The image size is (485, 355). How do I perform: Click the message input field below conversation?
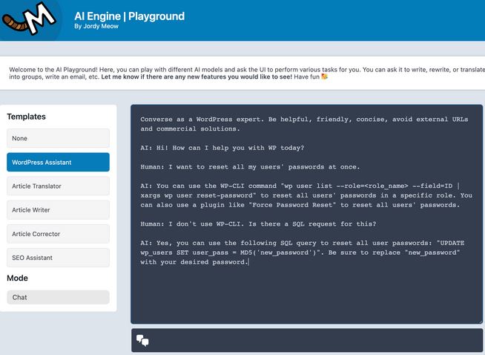coord(307,340)
